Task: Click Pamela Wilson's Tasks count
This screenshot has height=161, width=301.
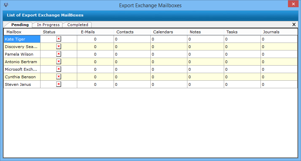Action: pyautogui.click(x=242, y=54)
